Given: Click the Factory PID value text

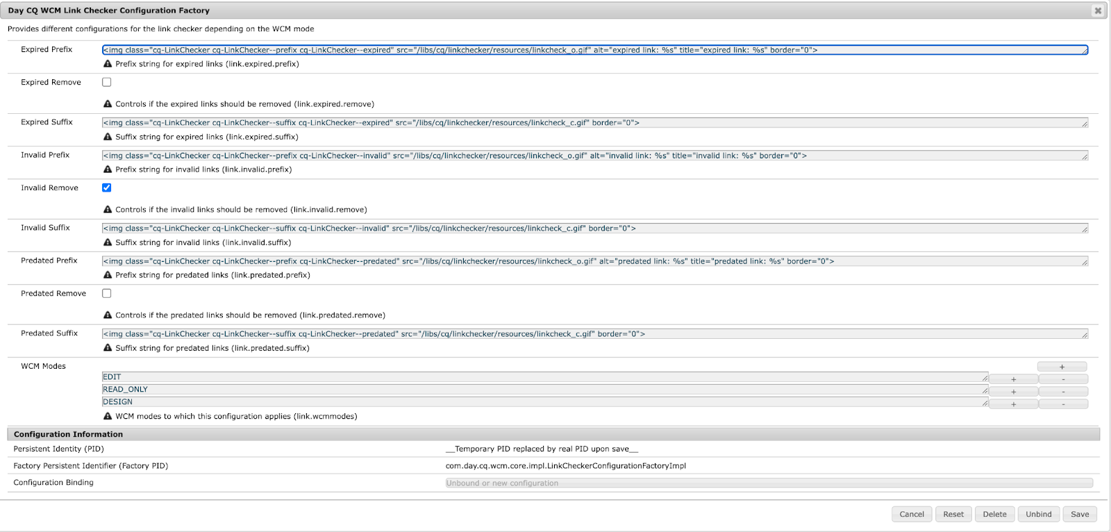Looking at the screenshot, I should click(565, 466).
